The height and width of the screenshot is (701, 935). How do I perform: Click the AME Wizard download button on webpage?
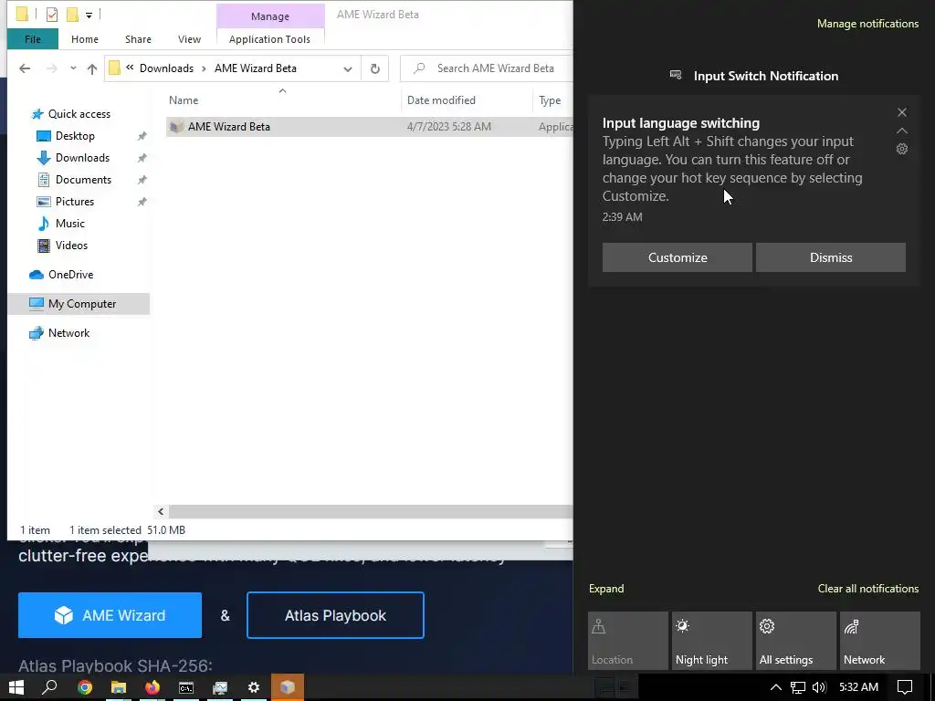[x=110, y=615]
